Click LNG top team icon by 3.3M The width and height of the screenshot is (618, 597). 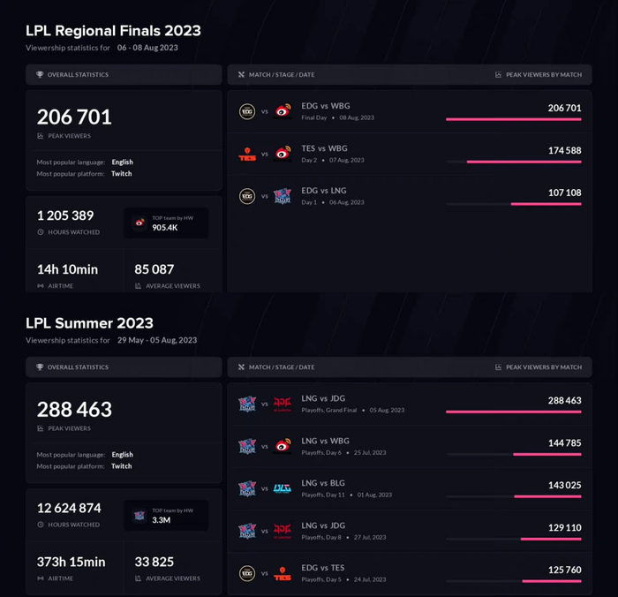(139, 516)
